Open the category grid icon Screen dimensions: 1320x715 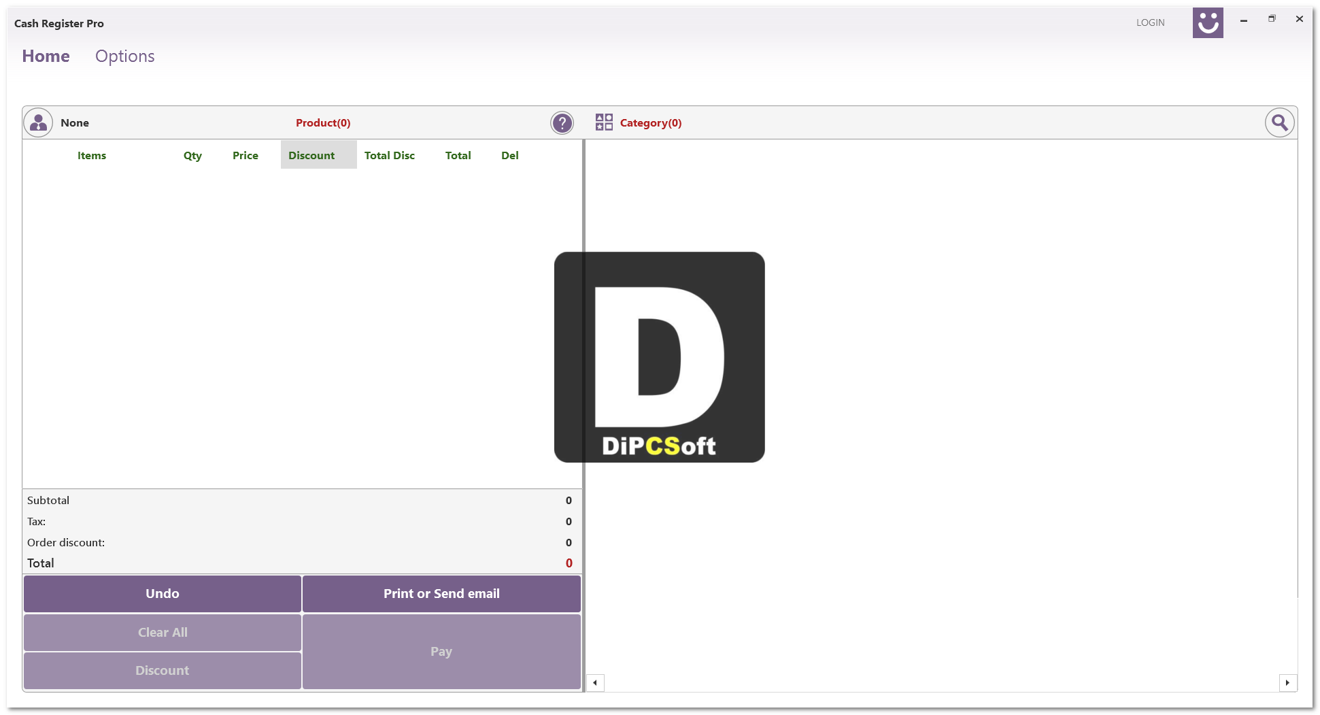pos(604,122)
